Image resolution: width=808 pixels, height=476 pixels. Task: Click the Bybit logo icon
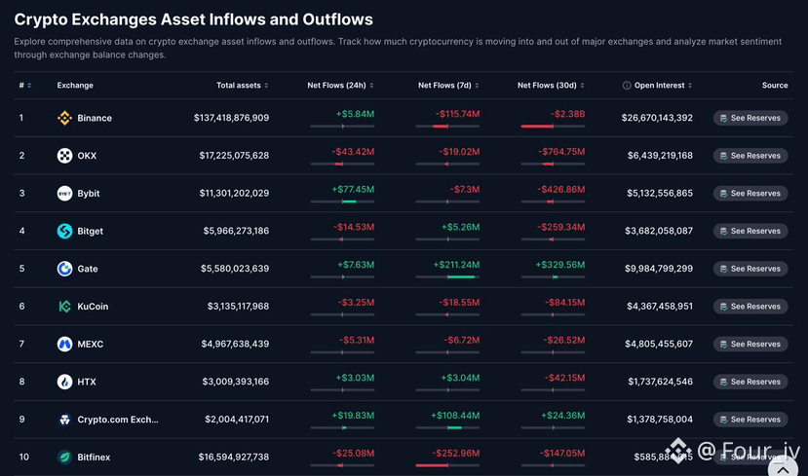(64, 193)
